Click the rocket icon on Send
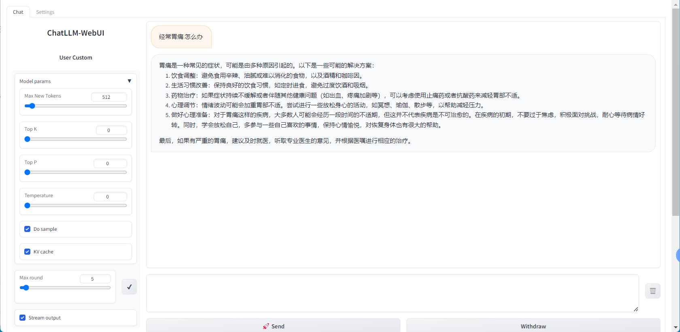The image size is (680, 332). 266,326
